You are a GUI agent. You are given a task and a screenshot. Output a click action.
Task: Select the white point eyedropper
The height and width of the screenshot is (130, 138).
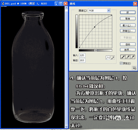(133, 57)
